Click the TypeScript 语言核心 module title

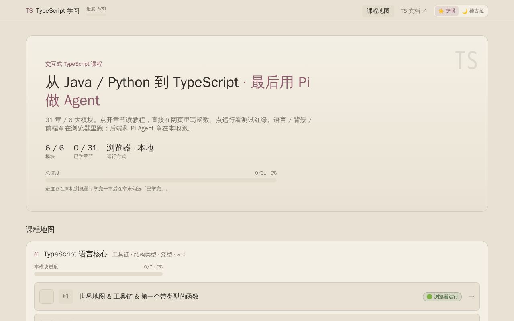point(75,254)
